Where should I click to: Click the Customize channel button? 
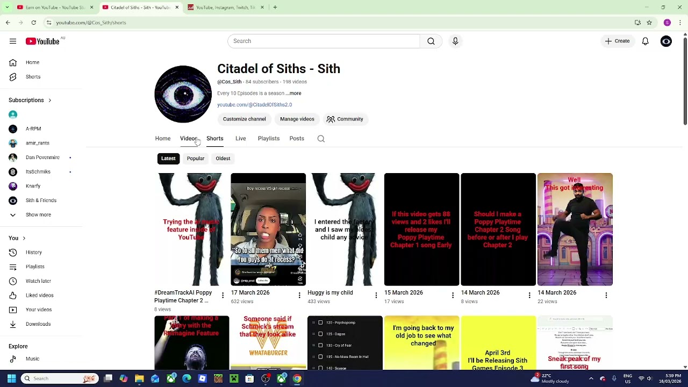[245, 119]
